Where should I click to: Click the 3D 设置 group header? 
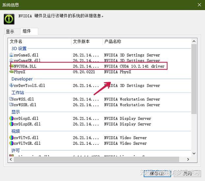[x=19, y=48]
